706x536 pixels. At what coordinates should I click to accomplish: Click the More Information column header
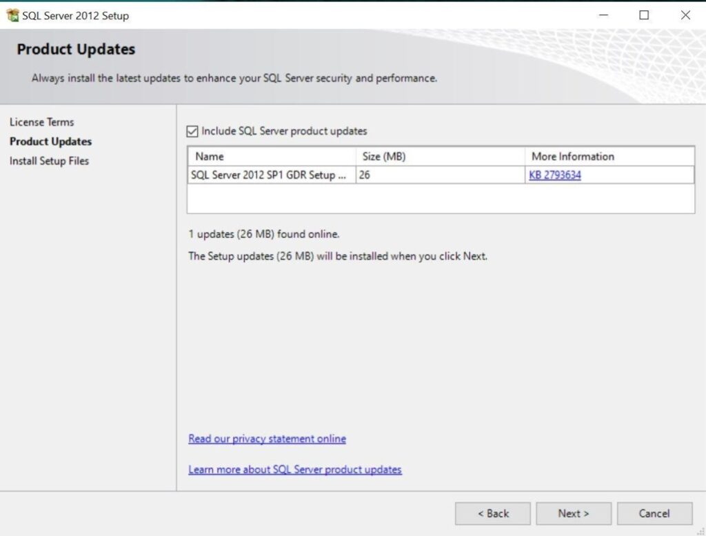(x=573, y=157)
